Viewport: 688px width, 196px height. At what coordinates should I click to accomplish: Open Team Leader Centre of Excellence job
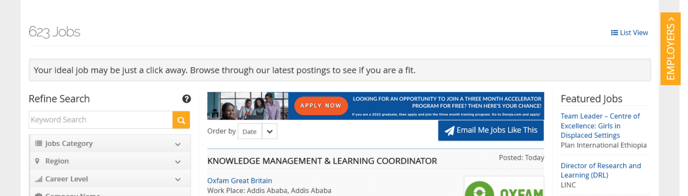coord(600,126)
